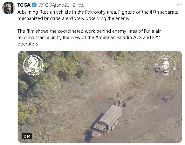
Task: Click the TOGA display name
Action: (24, 5)
